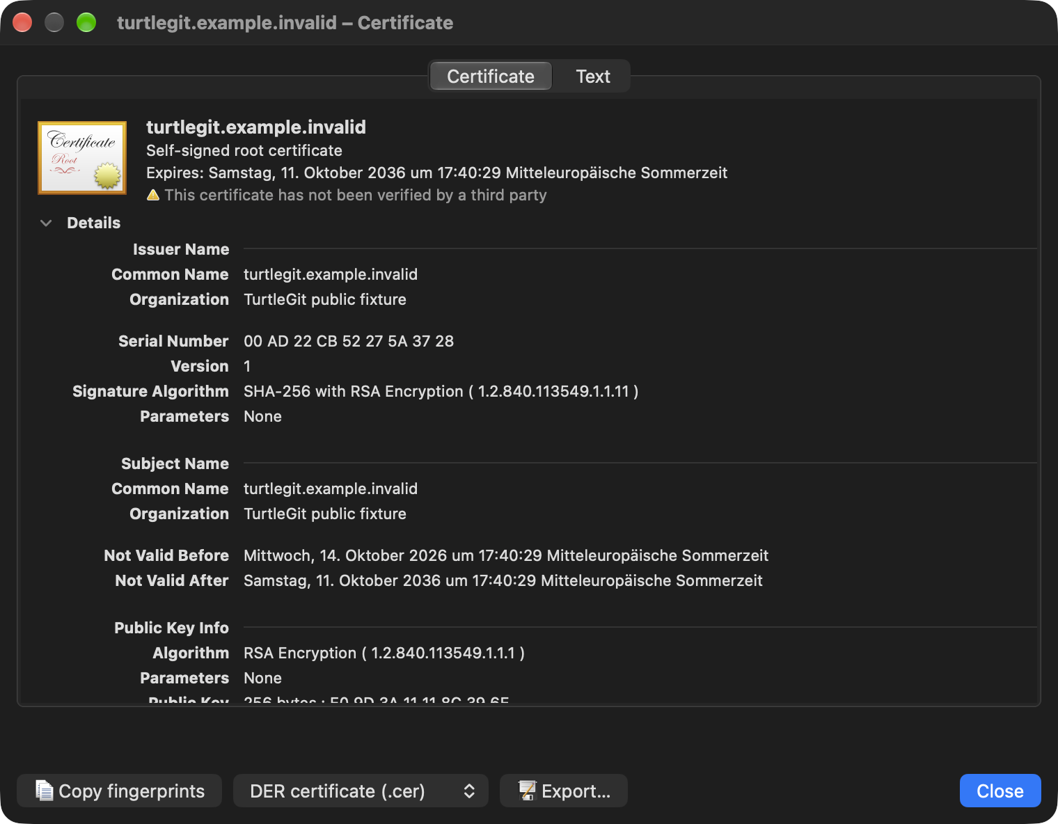Click the gray minimize window button

(x=54, y=23)
